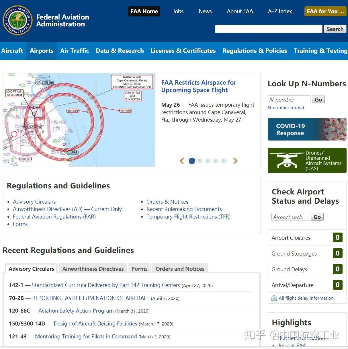Screen dimensions: 348x349
Task: Switch to Orders and Notices tab
Action: (180, 269)
